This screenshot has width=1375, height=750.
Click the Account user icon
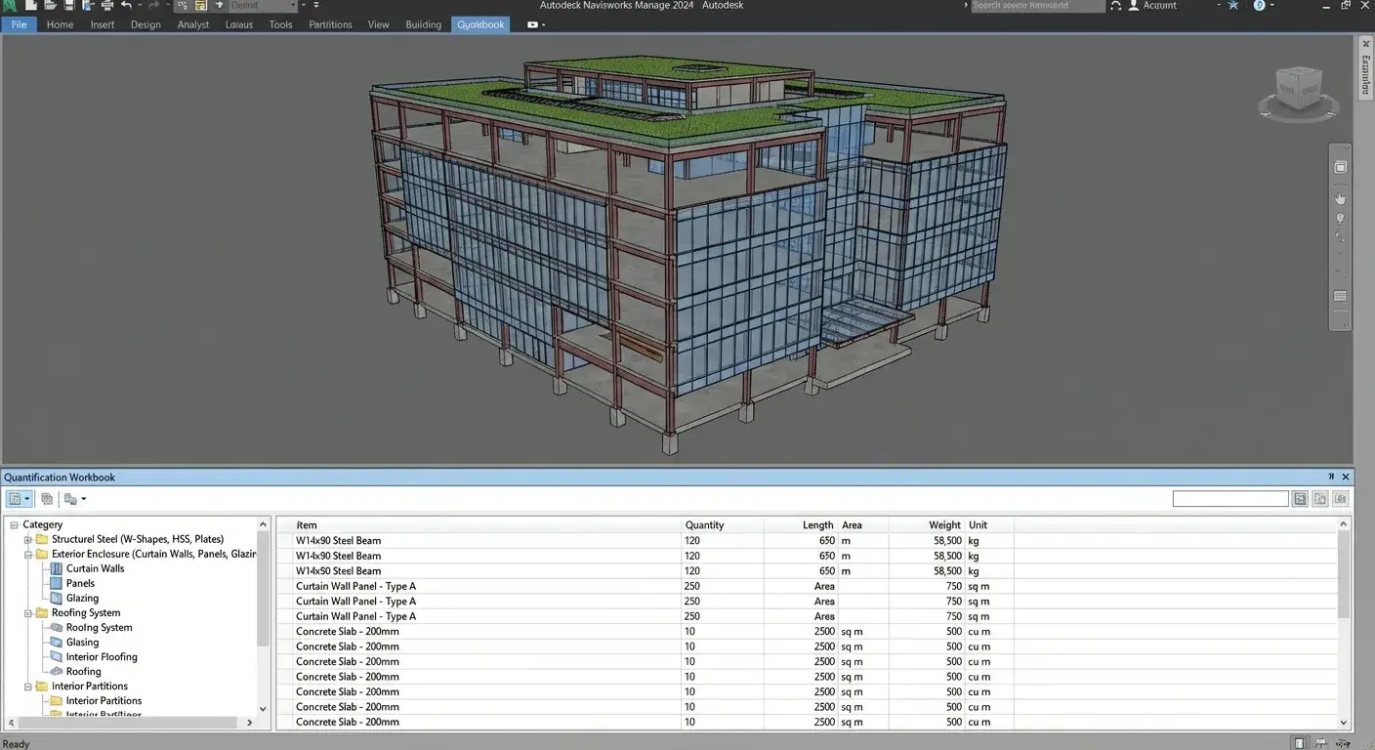coord(1134,6)
